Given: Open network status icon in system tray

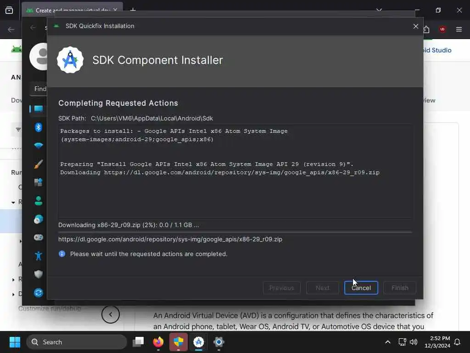Looking at the screenshot, I should [402, 342].
